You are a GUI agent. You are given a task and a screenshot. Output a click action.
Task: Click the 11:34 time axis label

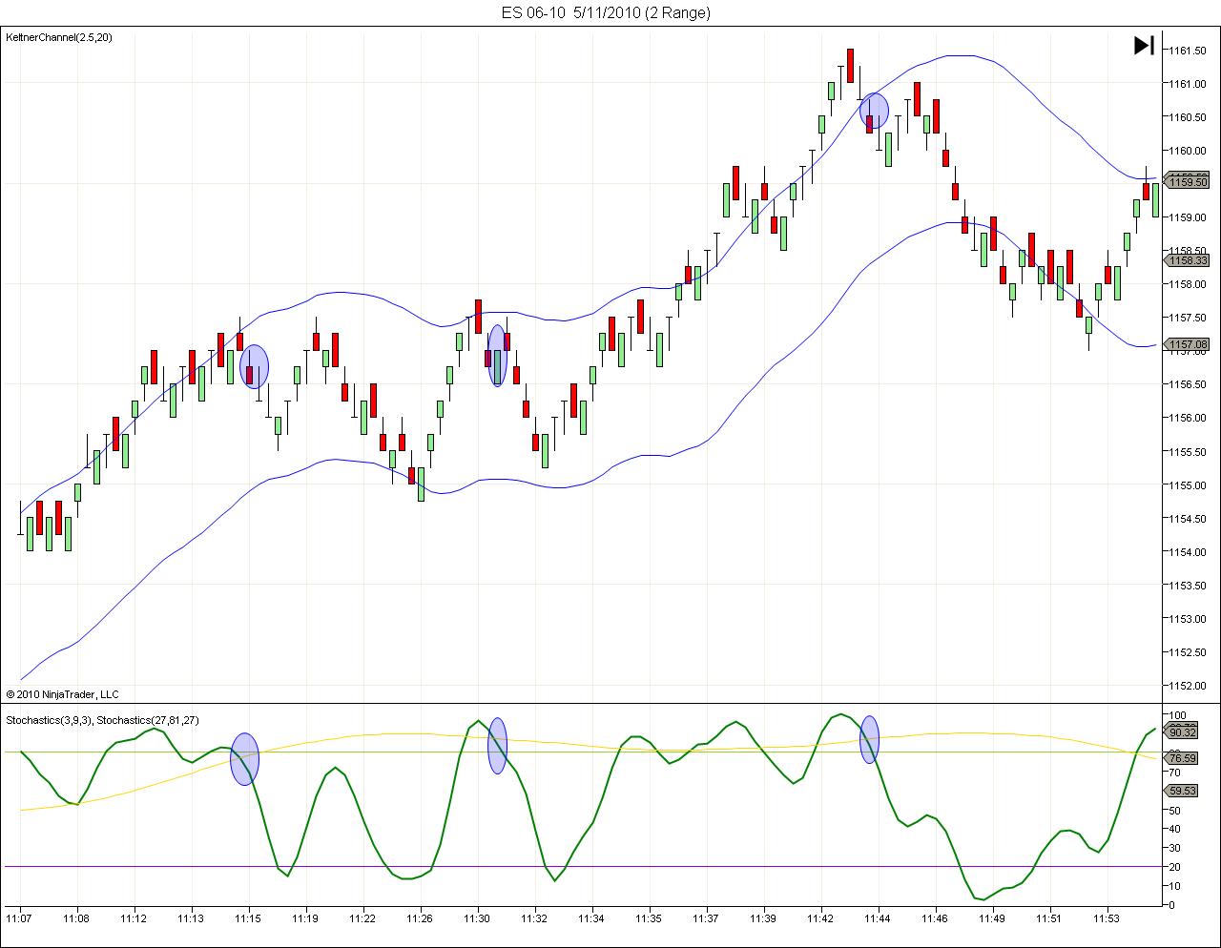coord(591,918)
